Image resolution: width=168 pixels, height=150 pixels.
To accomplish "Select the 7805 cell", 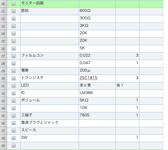I will click(x=97, y=116).
